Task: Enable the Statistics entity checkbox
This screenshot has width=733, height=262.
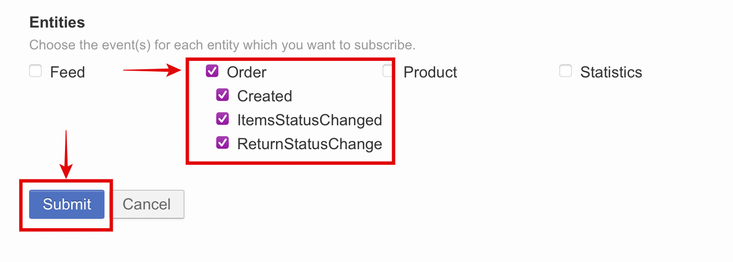Action: tap(566, 71)
